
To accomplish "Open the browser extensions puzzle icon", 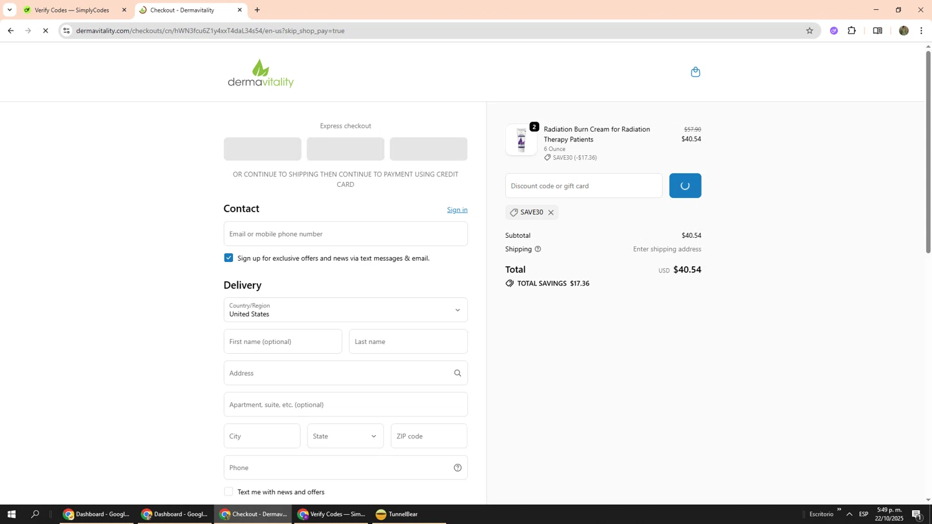I will click(852, 30).
